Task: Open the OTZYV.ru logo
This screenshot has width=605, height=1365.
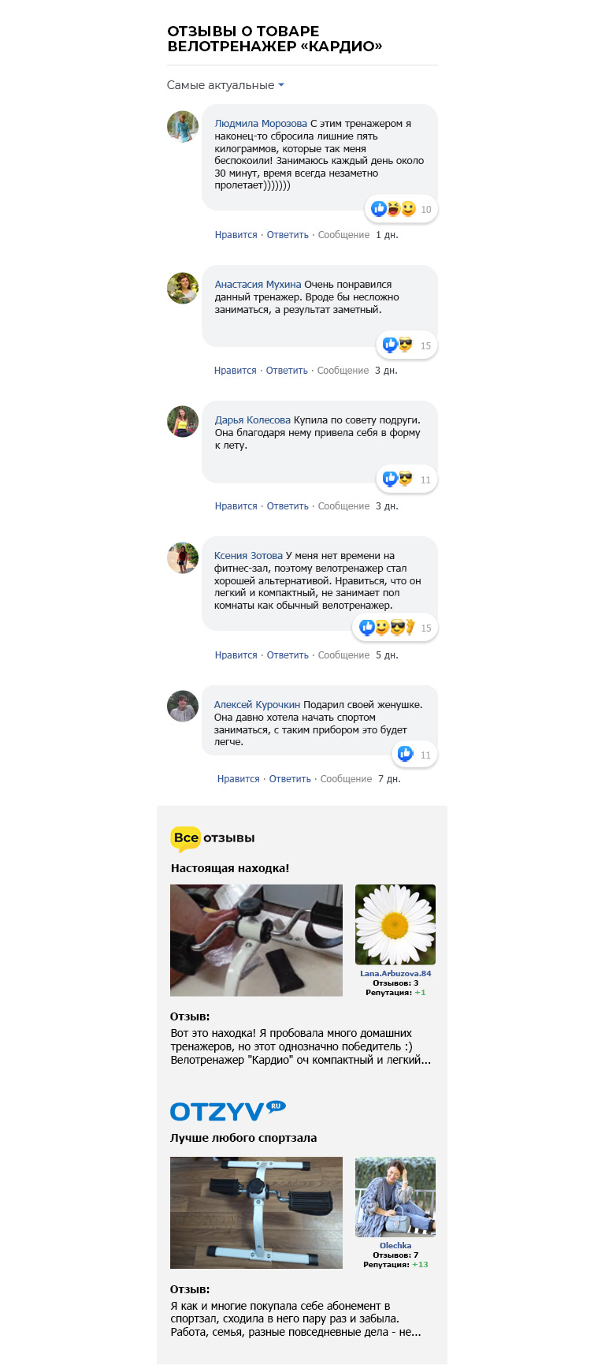Action: (x=228, y=1111)
